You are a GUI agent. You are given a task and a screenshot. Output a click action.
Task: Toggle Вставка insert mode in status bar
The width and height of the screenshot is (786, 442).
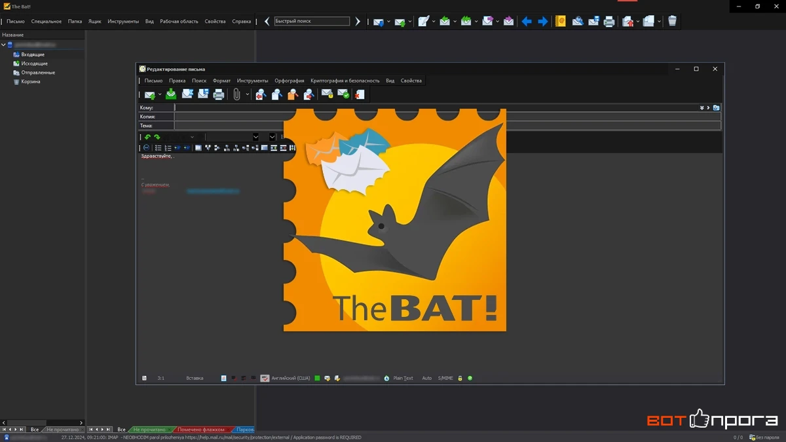[195, 378]
